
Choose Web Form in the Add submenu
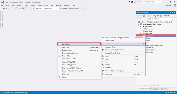[79, 74]
